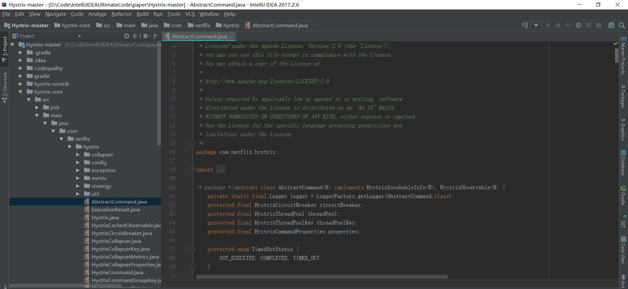Screen dimensions: 628x289
Task: Open the run configuration dropdown
Action: [536, 25]
